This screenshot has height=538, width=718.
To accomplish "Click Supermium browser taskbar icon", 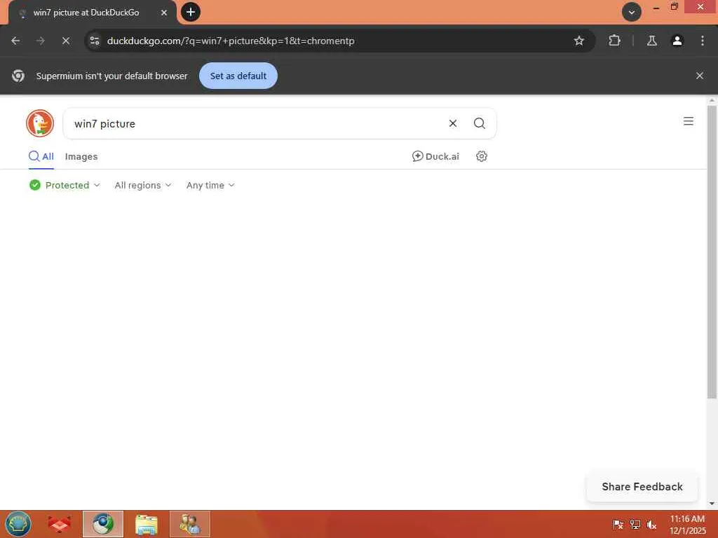I will pyautogui.click(x=103, y=524).
